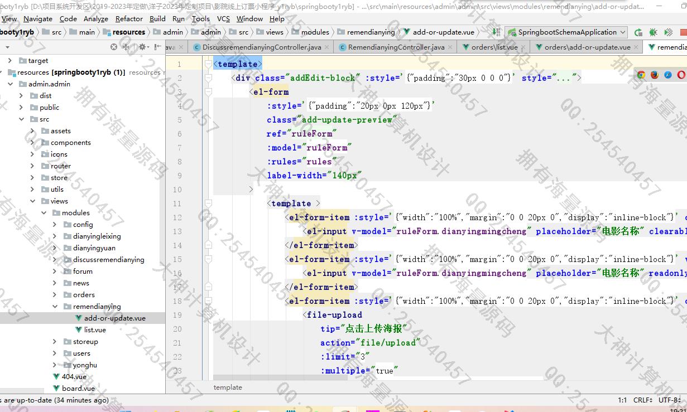Open the Tools menu
This screenshot has height=412, width=687.
coord(201,18)
